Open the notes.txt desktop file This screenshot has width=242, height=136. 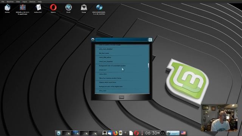coord(38,8)
